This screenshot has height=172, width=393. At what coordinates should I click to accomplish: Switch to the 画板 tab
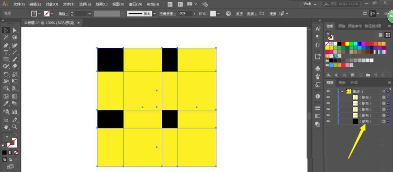tap(342, 82)
